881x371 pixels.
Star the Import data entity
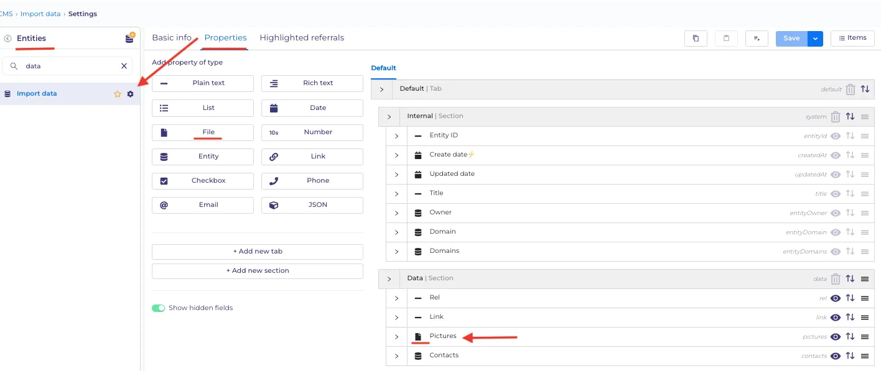[118, 94]
